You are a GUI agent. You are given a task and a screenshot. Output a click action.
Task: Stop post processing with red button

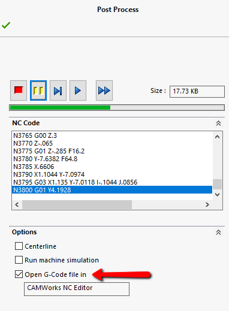click(19, 90)
